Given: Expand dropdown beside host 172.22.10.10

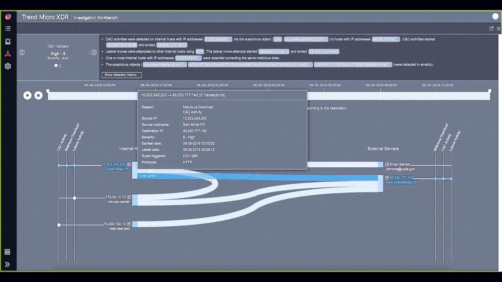Looking at the screenshot, I should point(129,197).
